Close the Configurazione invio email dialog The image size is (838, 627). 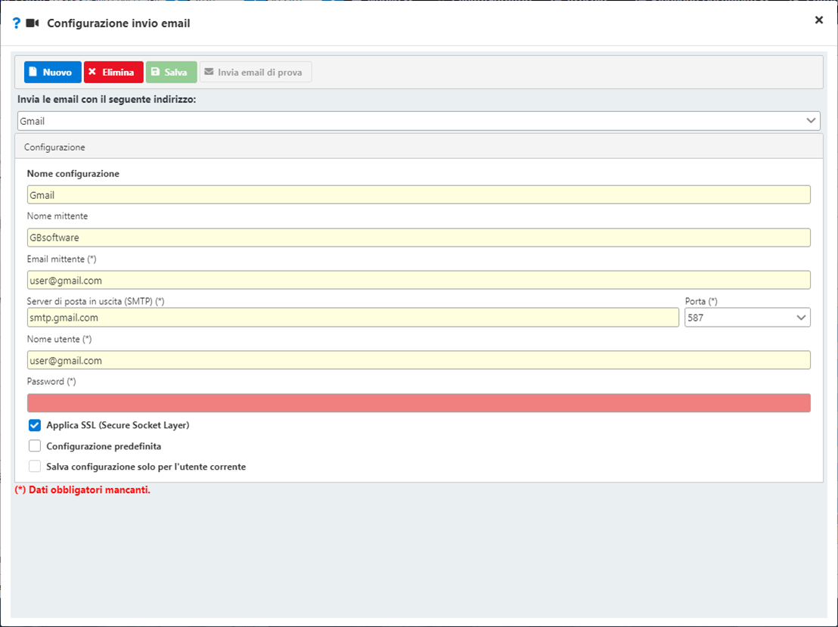819,20
